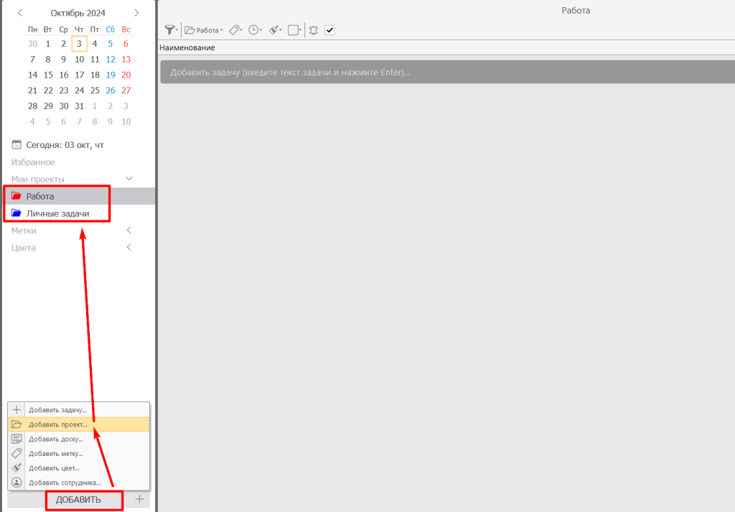Expand the Цвета section chevron

[129, 248]
